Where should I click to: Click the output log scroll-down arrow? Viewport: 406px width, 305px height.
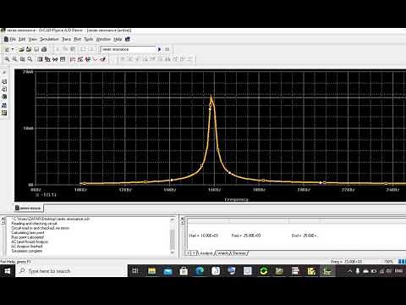click(x=173, y=253)
